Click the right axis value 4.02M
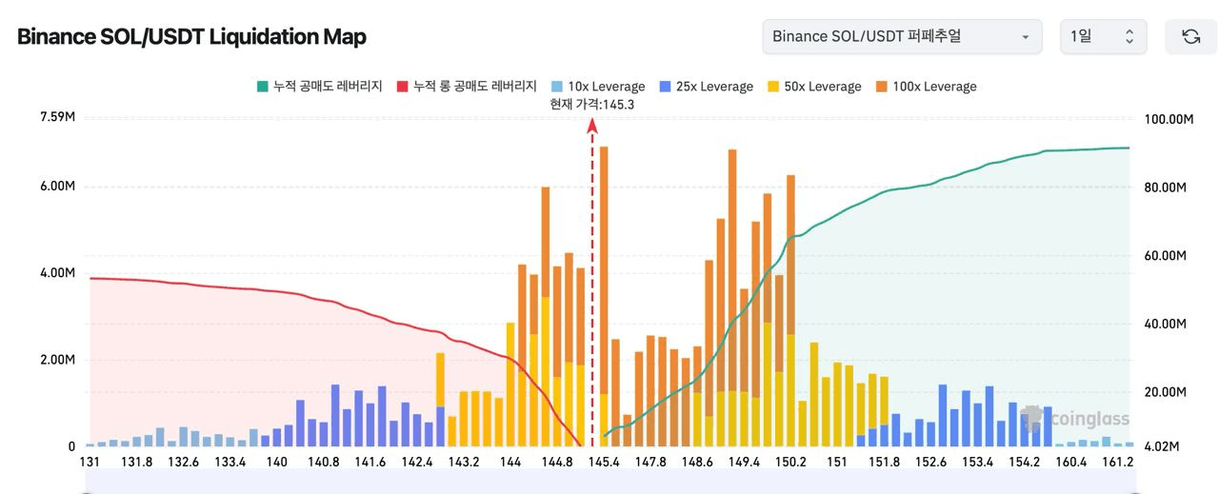The image size is (1219, 494). 1161,447
